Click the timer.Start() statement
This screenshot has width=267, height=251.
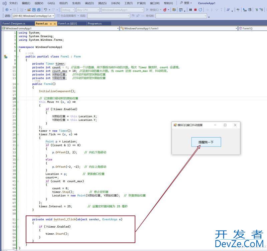(x=57, y=234)
